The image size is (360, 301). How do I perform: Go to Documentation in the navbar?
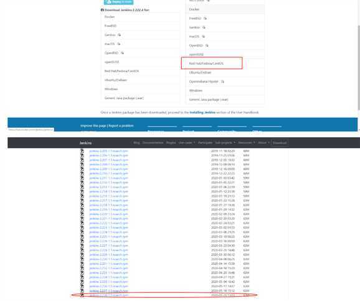click(x=153, y=143)
